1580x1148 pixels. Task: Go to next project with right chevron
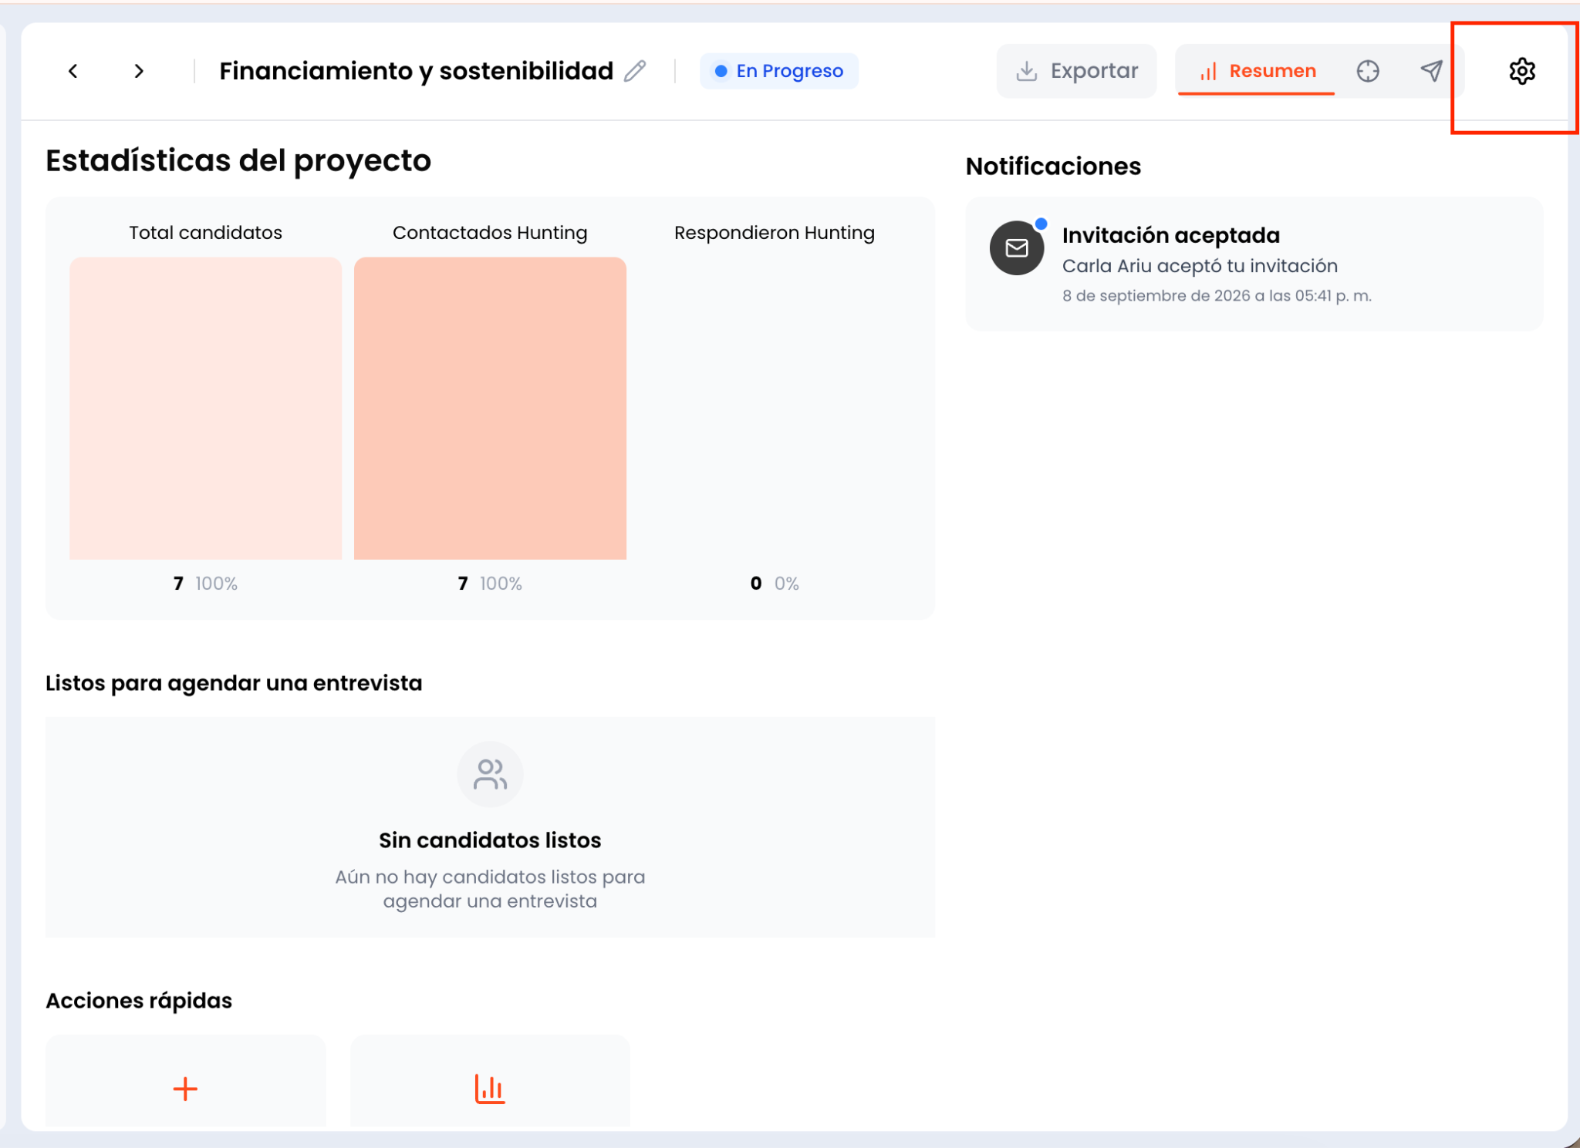[x=139, y=71]
